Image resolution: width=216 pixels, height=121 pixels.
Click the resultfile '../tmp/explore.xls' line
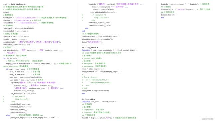pos(28,23)
